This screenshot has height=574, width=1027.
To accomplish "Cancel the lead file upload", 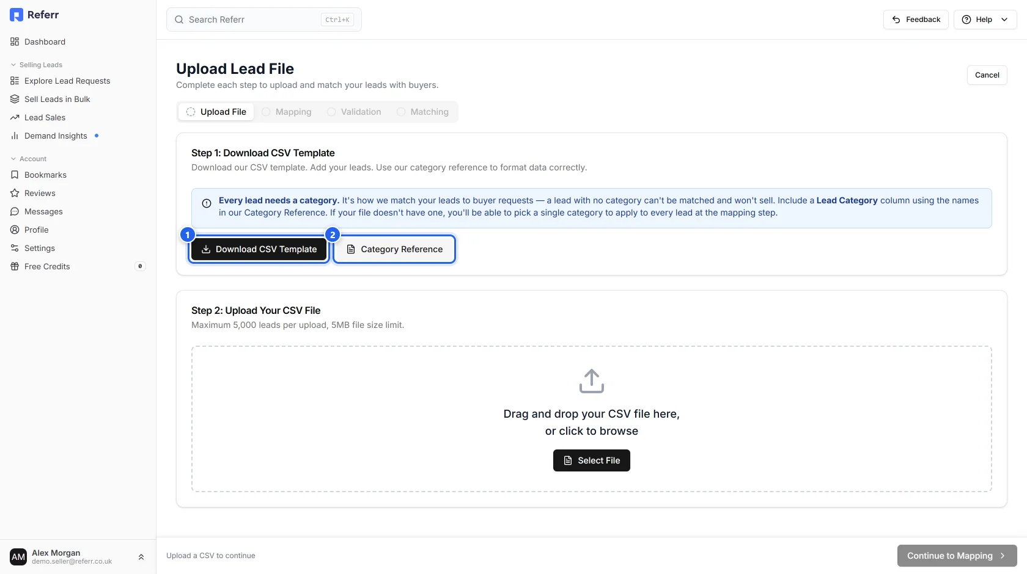I will [x=987, y=75].
